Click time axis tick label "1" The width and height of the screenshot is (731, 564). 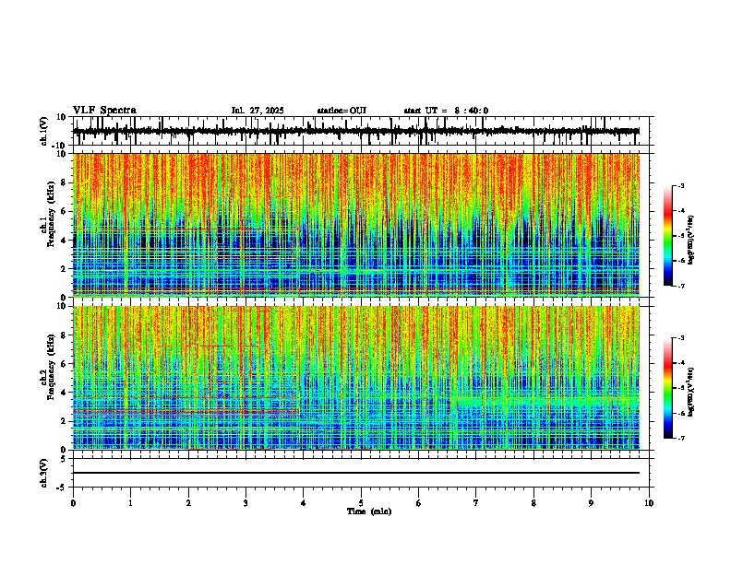131,503
